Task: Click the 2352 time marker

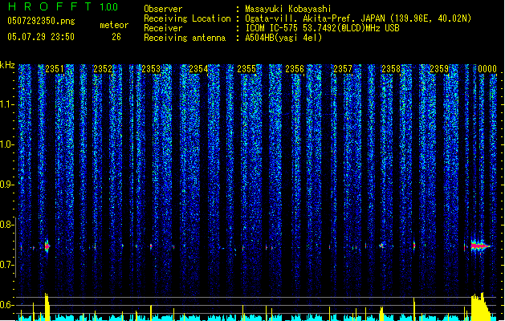Action: coord(103,69)
